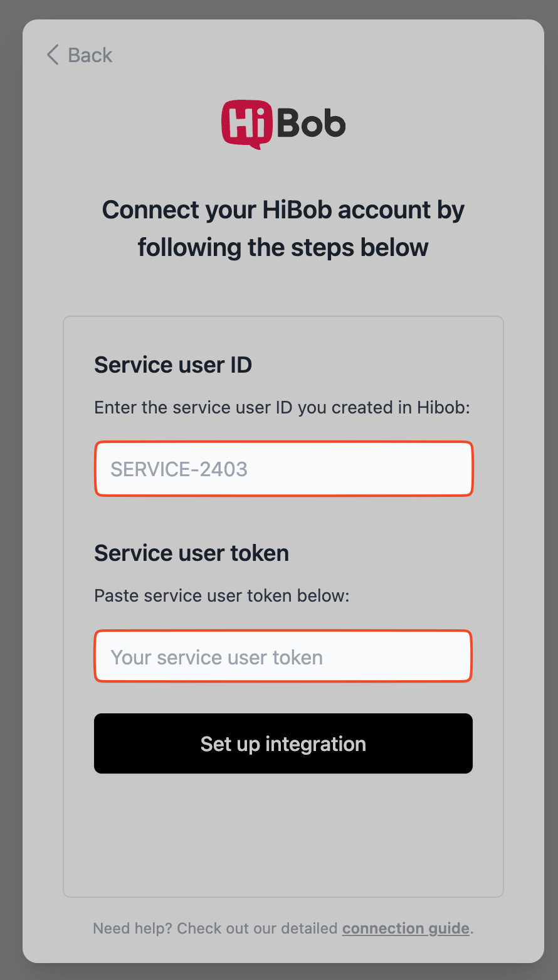Viewport: 558px width, 980px height.
Task: Go back using the Back text link
Action: pos(90,55)
